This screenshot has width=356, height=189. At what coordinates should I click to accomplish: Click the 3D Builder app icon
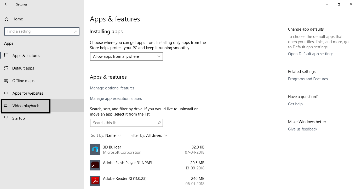pyautogui.click(x=95, y=150)
